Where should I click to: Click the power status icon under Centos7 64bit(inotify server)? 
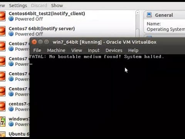coord(11,34)
